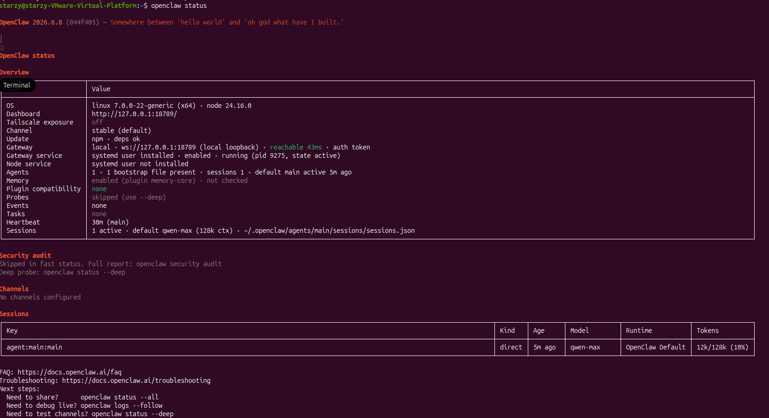Click the green 'reachable 43ms' status
The height and width of the screenshot is (418, 769).
pos(296,147)
